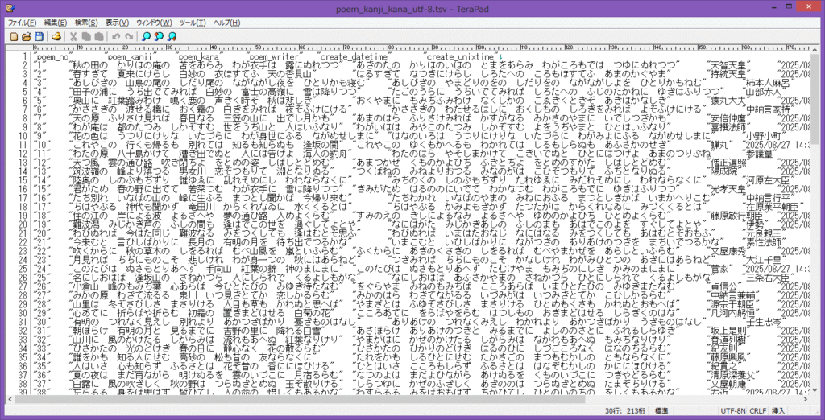Click the Cut scissors icon
The image size is (825, 420).
pos(74,36)
